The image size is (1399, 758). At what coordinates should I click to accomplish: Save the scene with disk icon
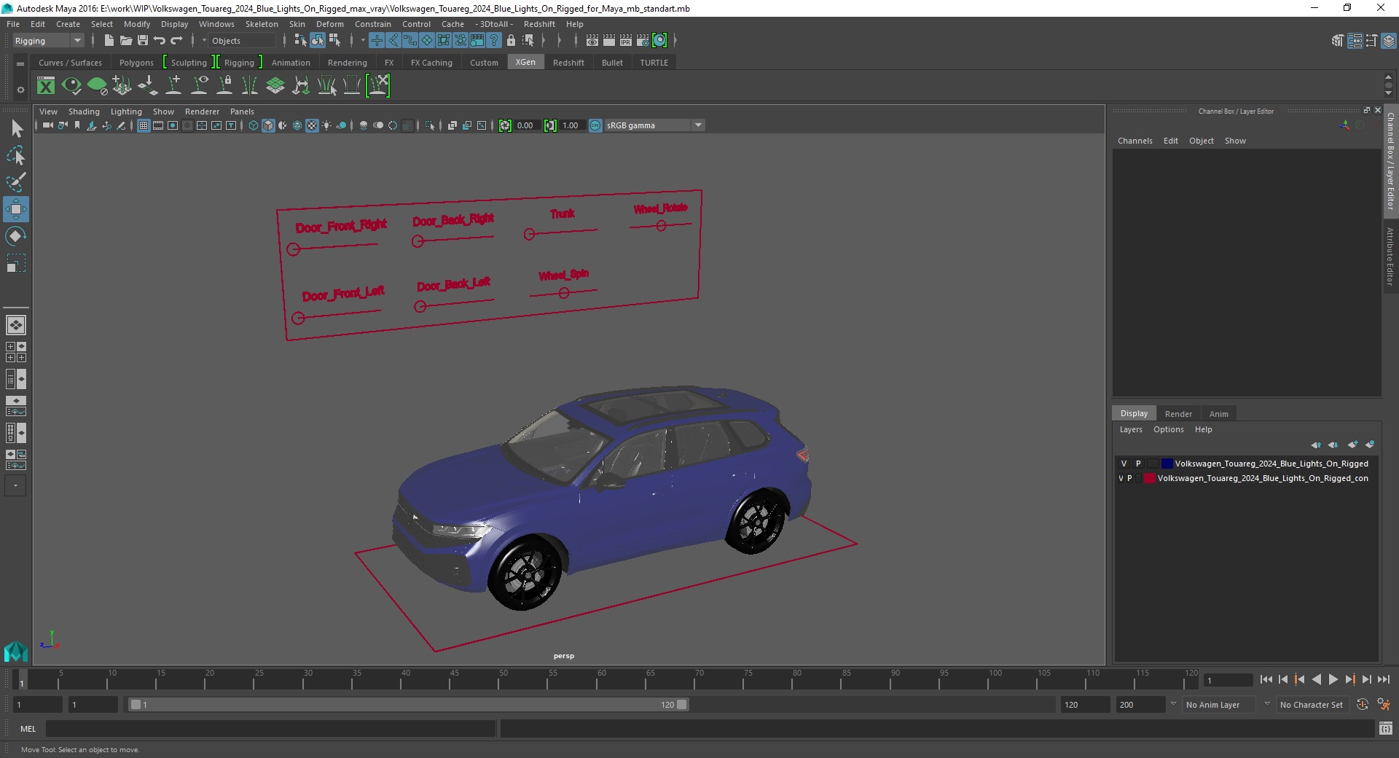[143, 41]
